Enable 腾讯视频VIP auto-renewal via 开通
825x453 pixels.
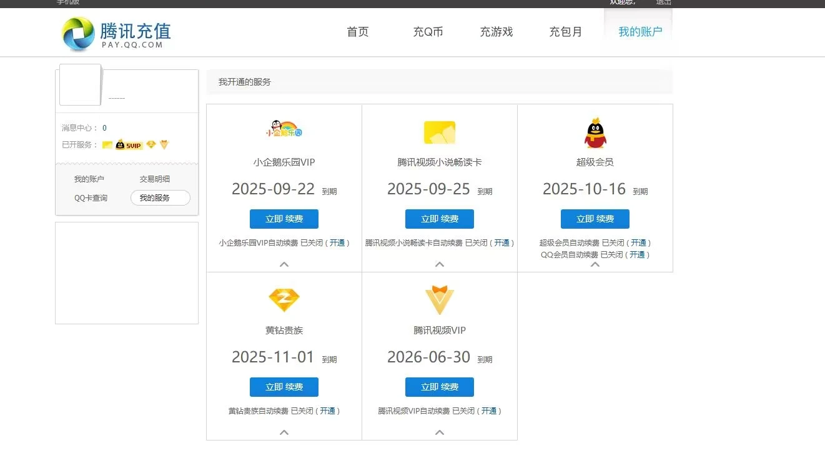point(489,411)
